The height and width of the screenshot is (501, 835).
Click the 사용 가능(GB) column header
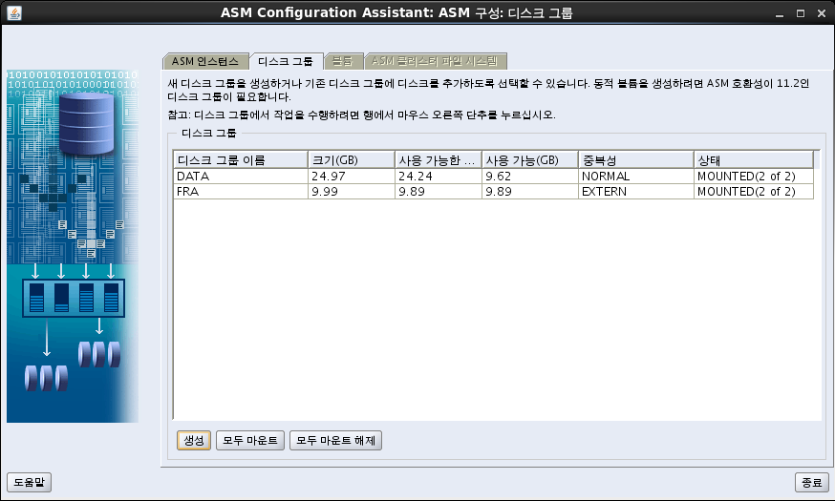529,159
